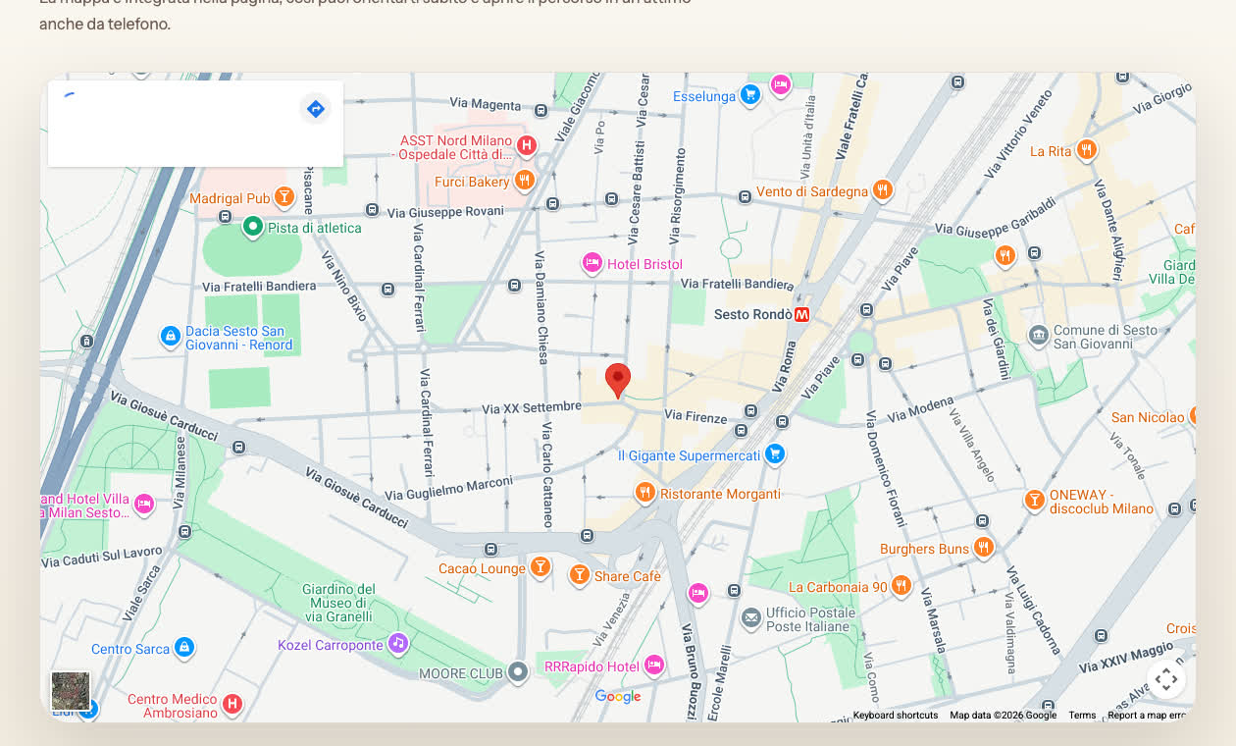1236x746 pixels.
Task: Click Esselunga shopping cart marker
Action: [x=750, y=94]
